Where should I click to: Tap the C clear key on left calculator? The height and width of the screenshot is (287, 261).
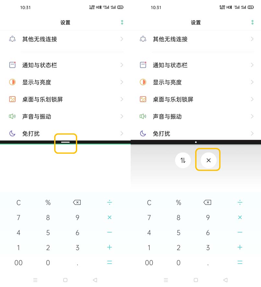18,203
